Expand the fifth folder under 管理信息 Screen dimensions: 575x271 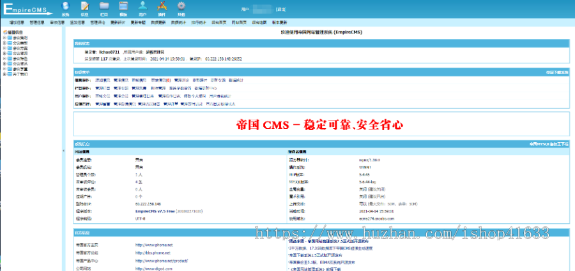pos(4,58)
